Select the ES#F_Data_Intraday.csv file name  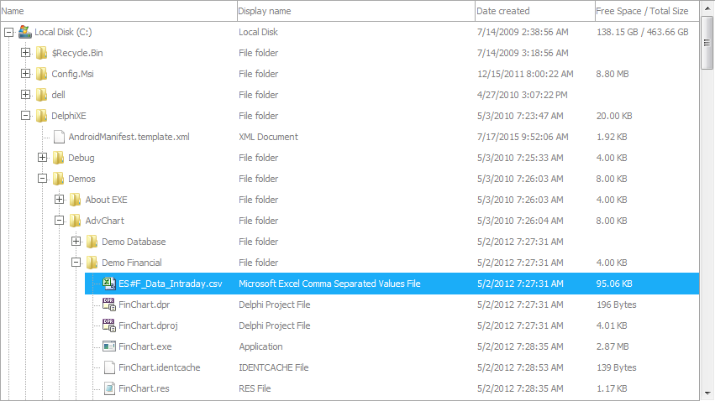pyautogui.click(x=171, y=284)
